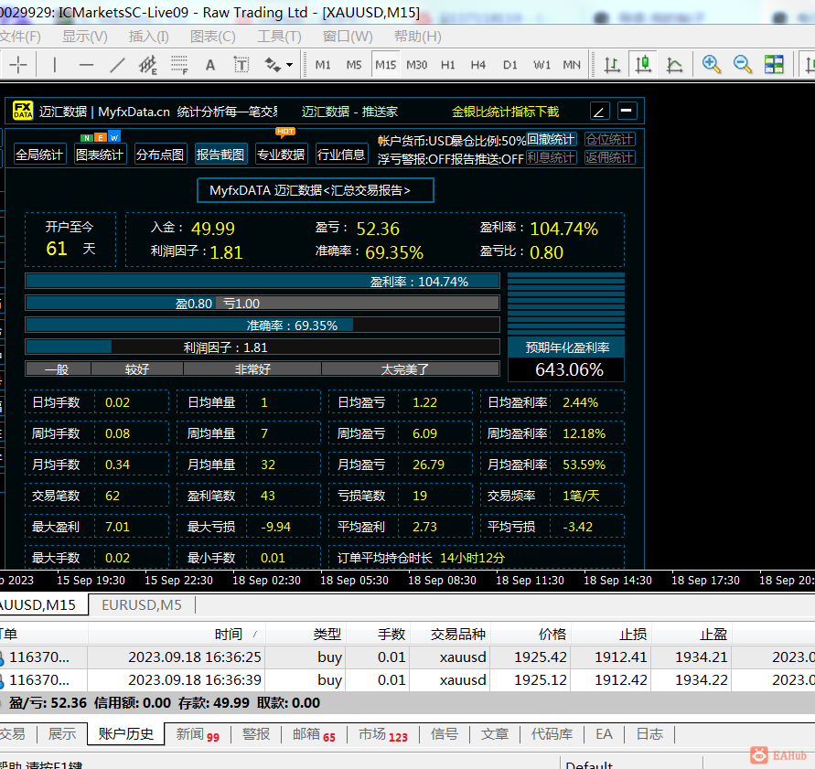Select the Horizontal Line drawing tool
The image size is (815, 769).
click(86, 65)
